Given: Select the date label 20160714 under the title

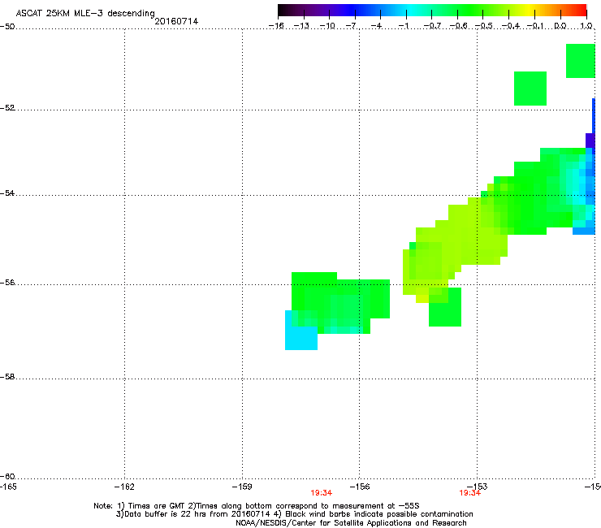Looking at the screenshot, I should click(x=176, y=21).
